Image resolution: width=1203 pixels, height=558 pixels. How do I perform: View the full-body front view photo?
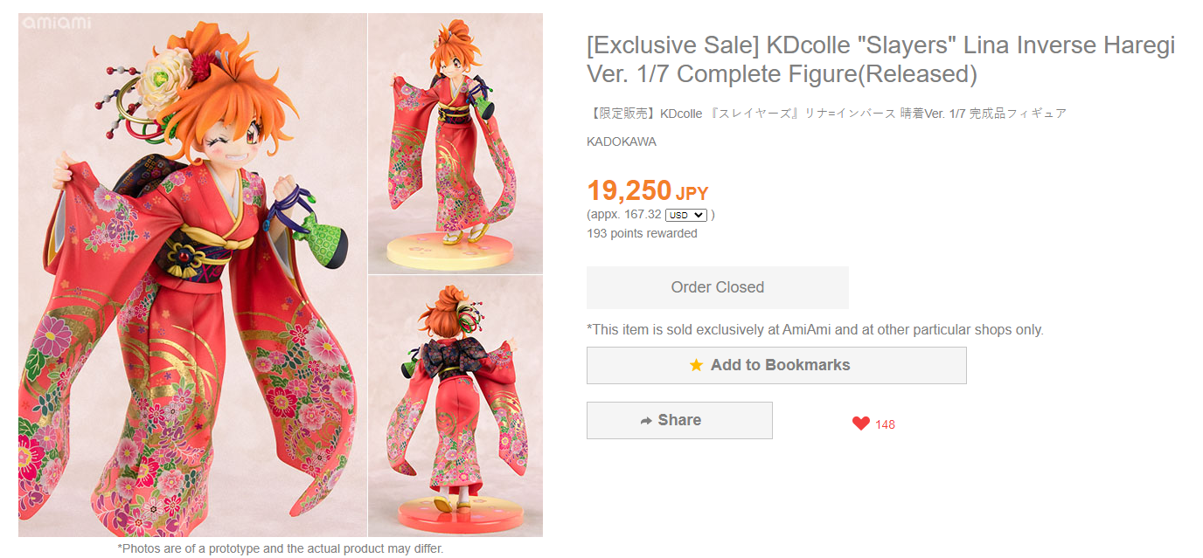tap(455, 143)
